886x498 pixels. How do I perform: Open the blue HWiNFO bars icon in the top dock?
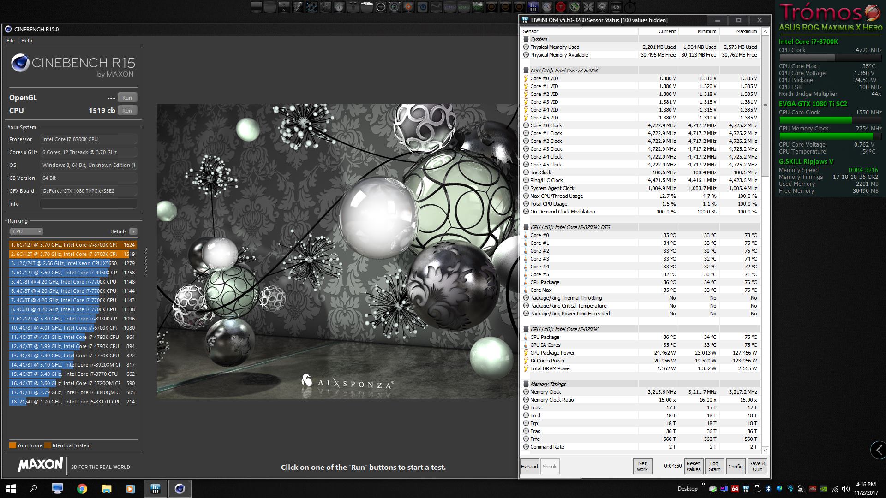[533, 6]
